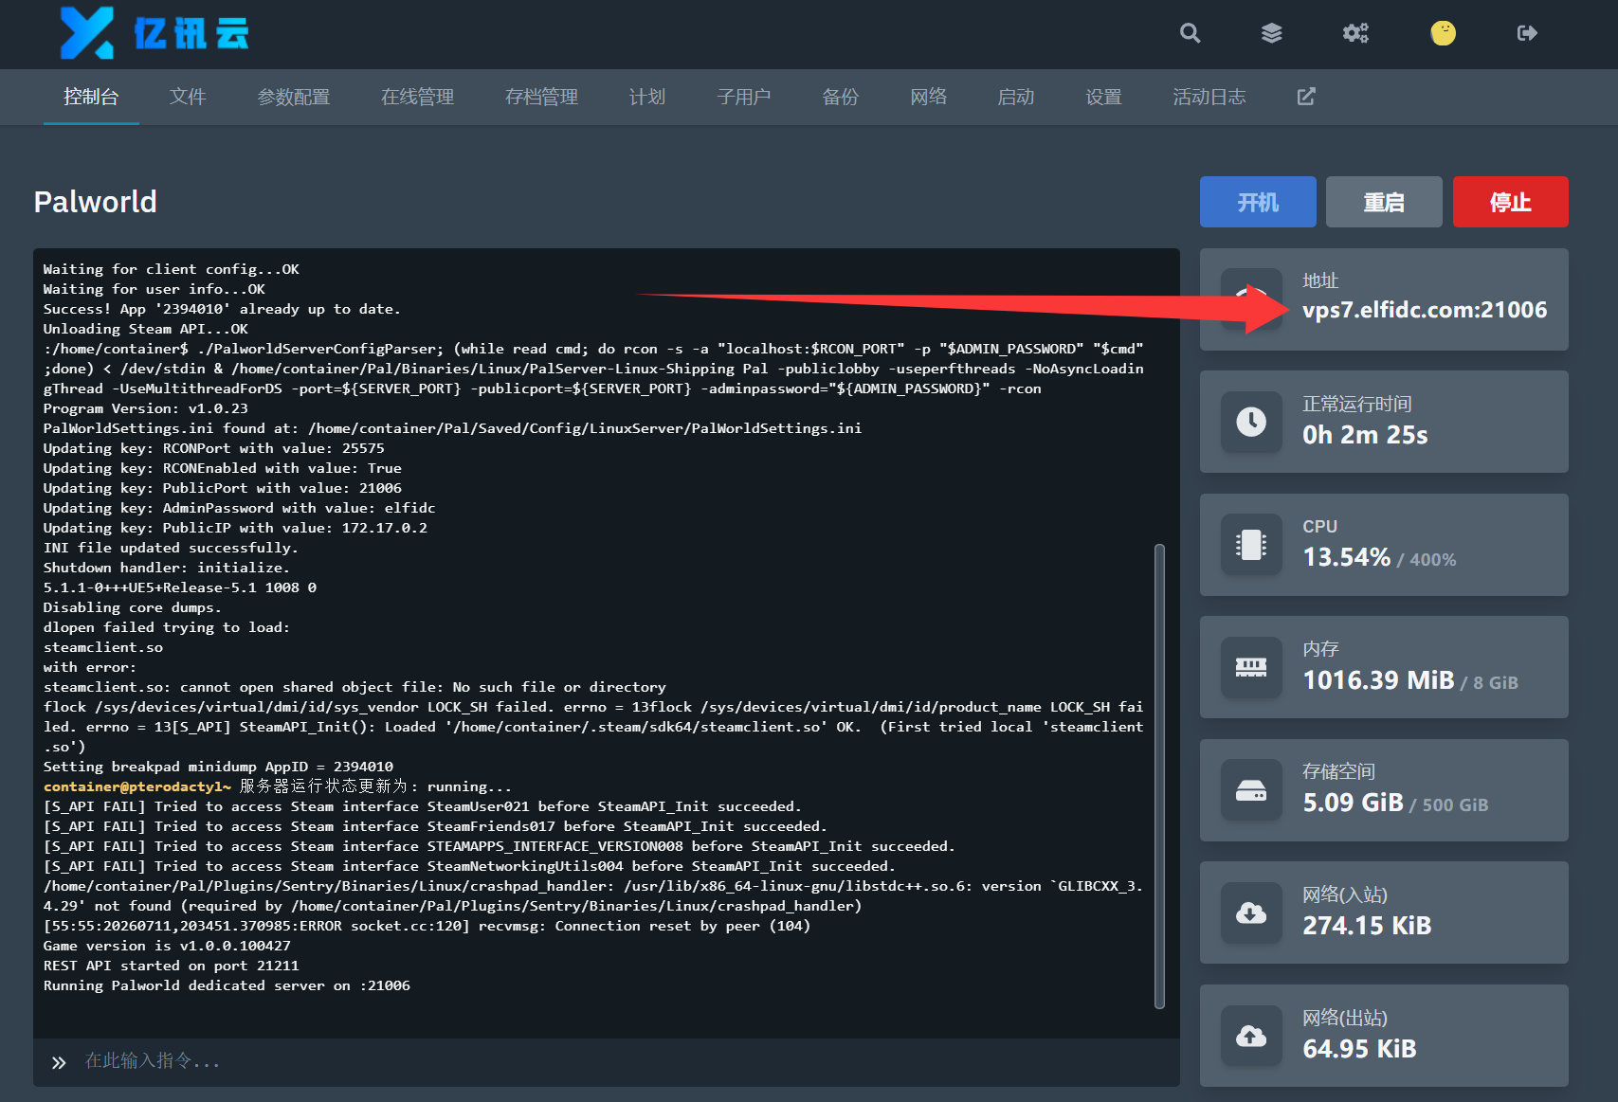Screen dimensions: 1618x1102
Task: Click the CPU chip icon
Action: (x=1251, y=545)
